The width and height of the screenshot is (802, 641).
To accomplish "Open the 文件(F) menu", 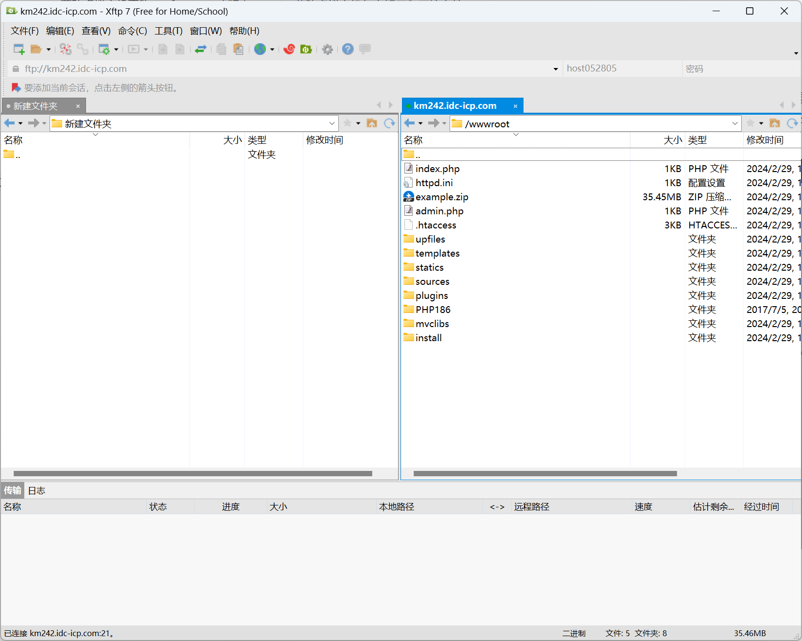I will click(x=24, y=31).
